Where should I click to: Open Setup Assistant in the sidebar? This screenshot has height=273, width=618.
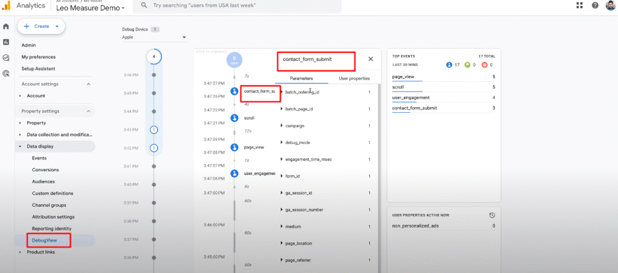[x=38, y=69]
